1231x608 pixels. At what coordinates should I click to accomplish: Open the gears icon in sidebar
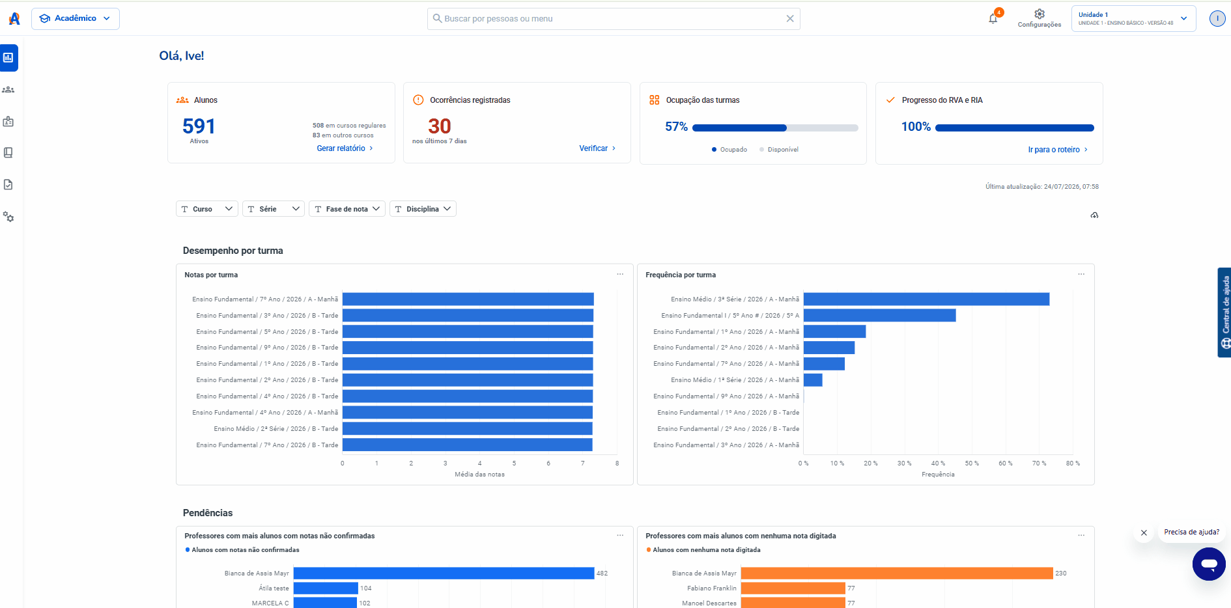click(8, 217)
